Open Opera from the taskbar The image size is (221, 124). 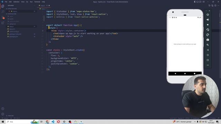[x=58, y=122]
